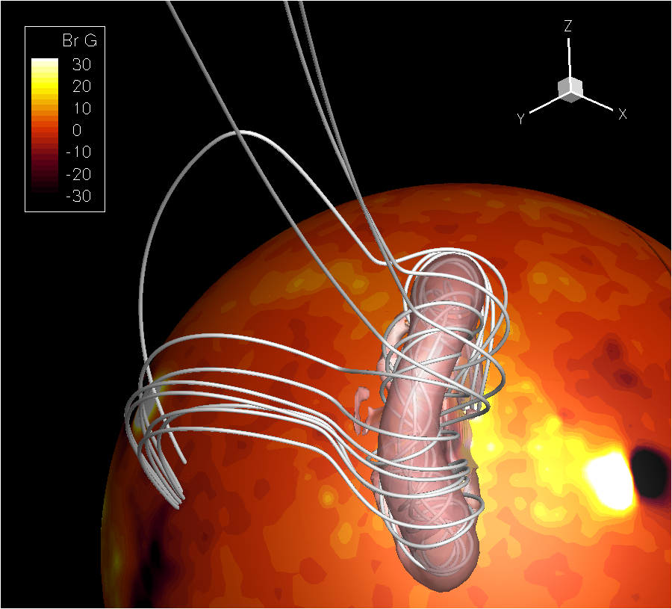This screenshot has width=672, height=609.
Task: Click the X axis label
Action: (622, 114)
